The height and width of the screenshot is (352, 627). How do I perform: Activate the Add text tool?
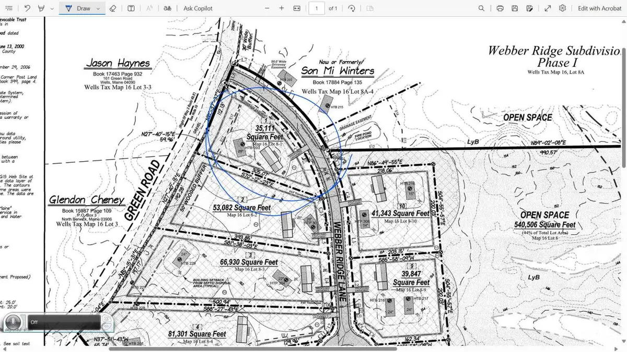coord(131,8)
